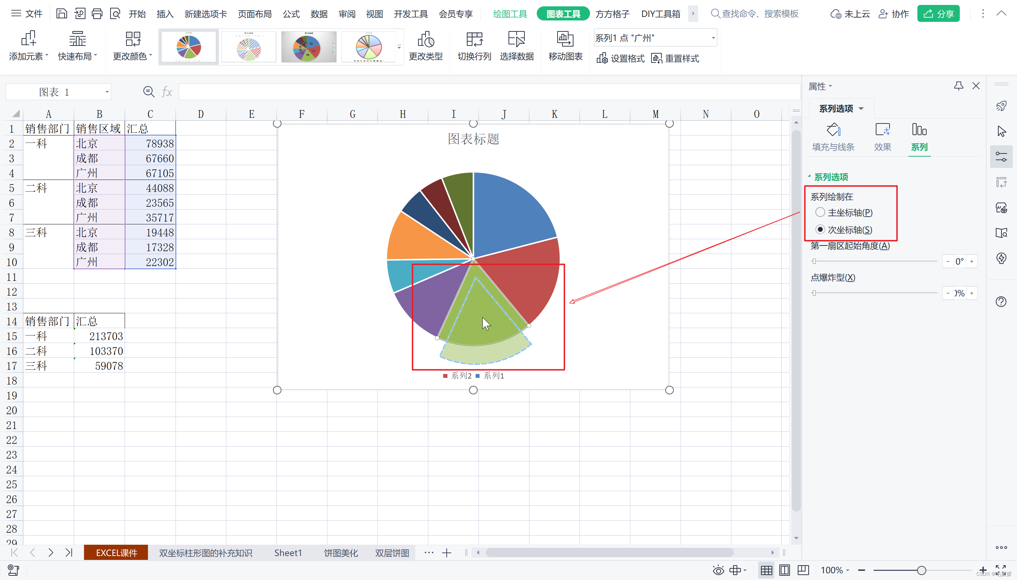Screen dimensions: 1017x580
Task: Click zoom slider in status bar
Action: pyautogui.click(x=922, y=570)
